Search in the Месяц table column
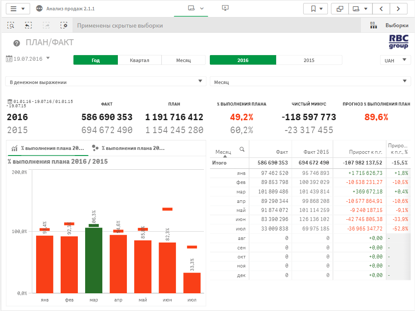Image resolution: width=415 pixels, height=311 pixels. (x=242, y=149)
